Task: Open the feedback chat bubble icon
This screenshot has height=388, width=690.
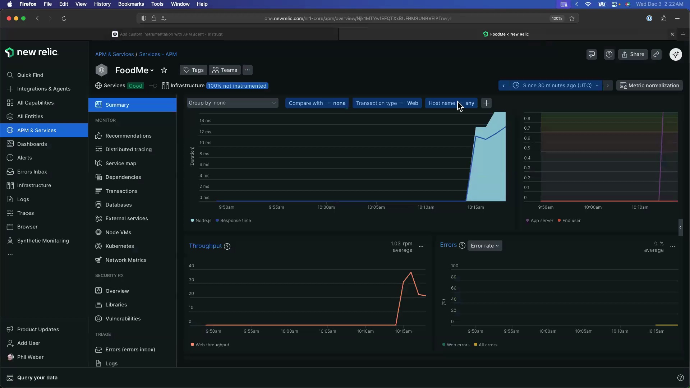Action: click(592, 55)
